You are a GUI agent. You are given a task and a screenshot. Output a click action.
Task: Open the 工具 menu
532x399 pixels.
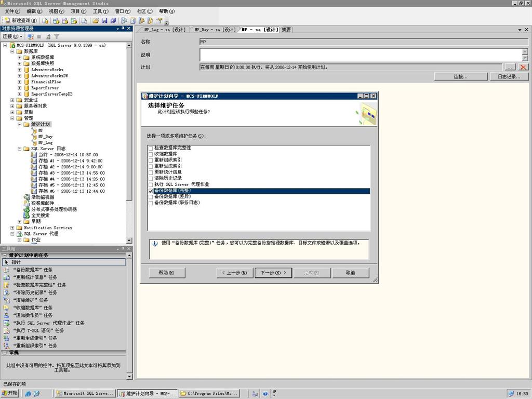click(100, 11)
